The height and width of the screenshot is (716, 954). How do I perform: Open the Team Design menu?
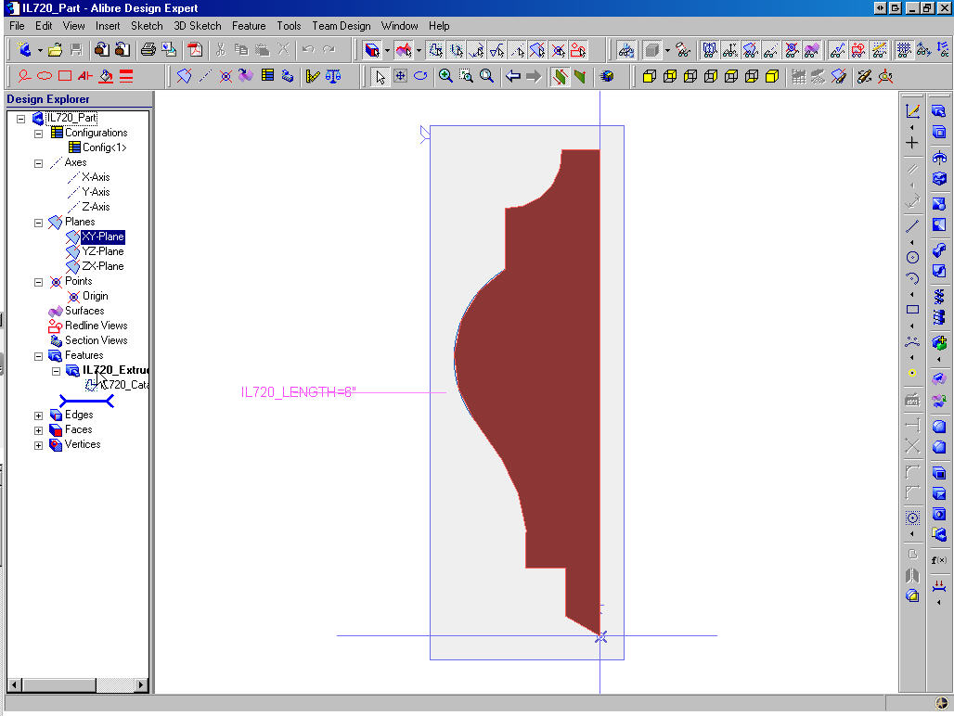(341, 26)
